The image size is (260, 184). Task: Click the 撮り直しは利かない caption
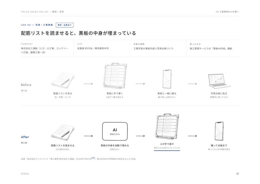pyautogui.click(x=167, y=97)
